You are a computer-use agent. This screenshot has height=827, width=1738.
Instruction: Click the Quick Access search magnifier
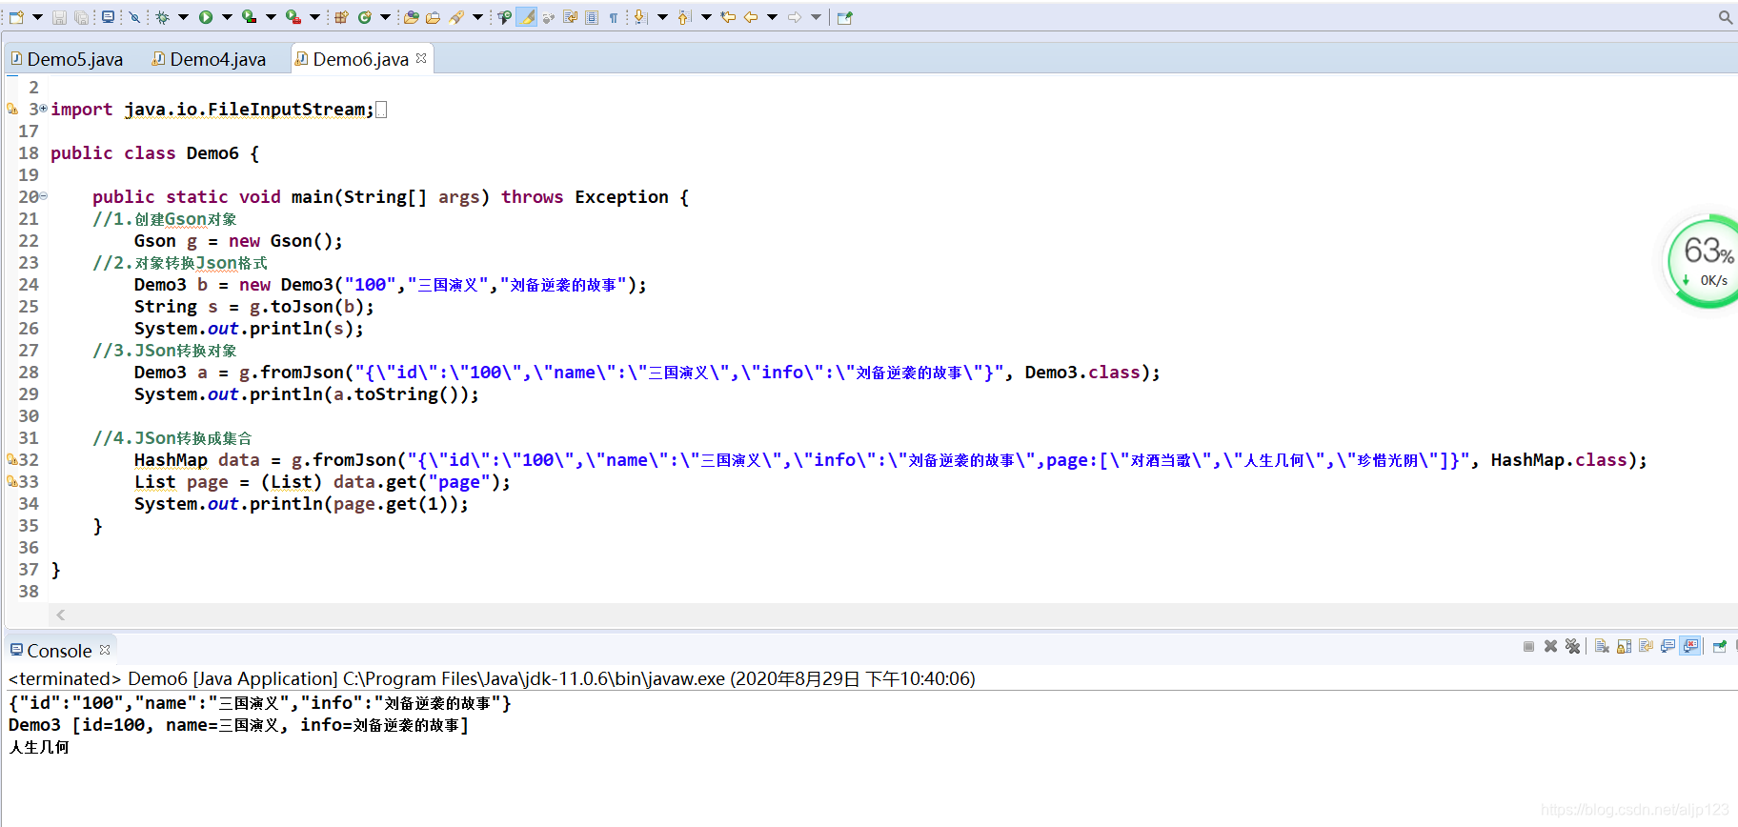point(1726,17)
